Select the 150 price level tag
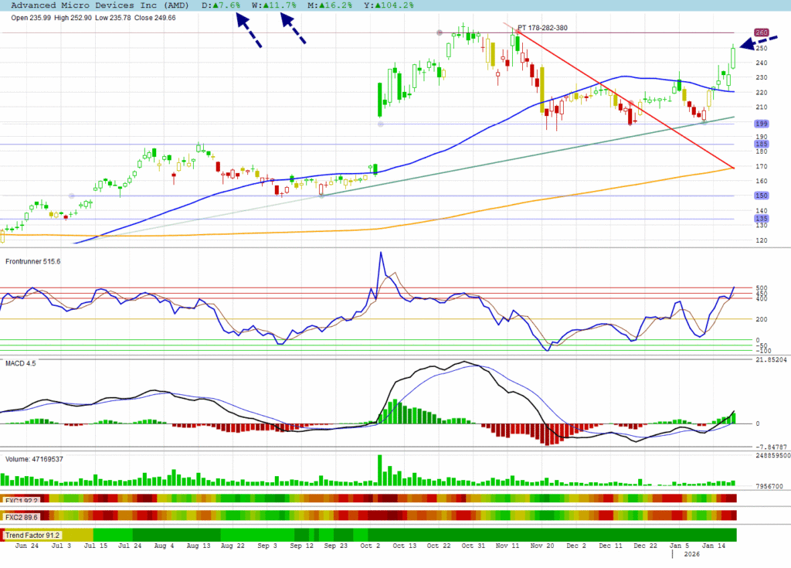The height and width of the screenshot is (568, 791). coord(761,196)
